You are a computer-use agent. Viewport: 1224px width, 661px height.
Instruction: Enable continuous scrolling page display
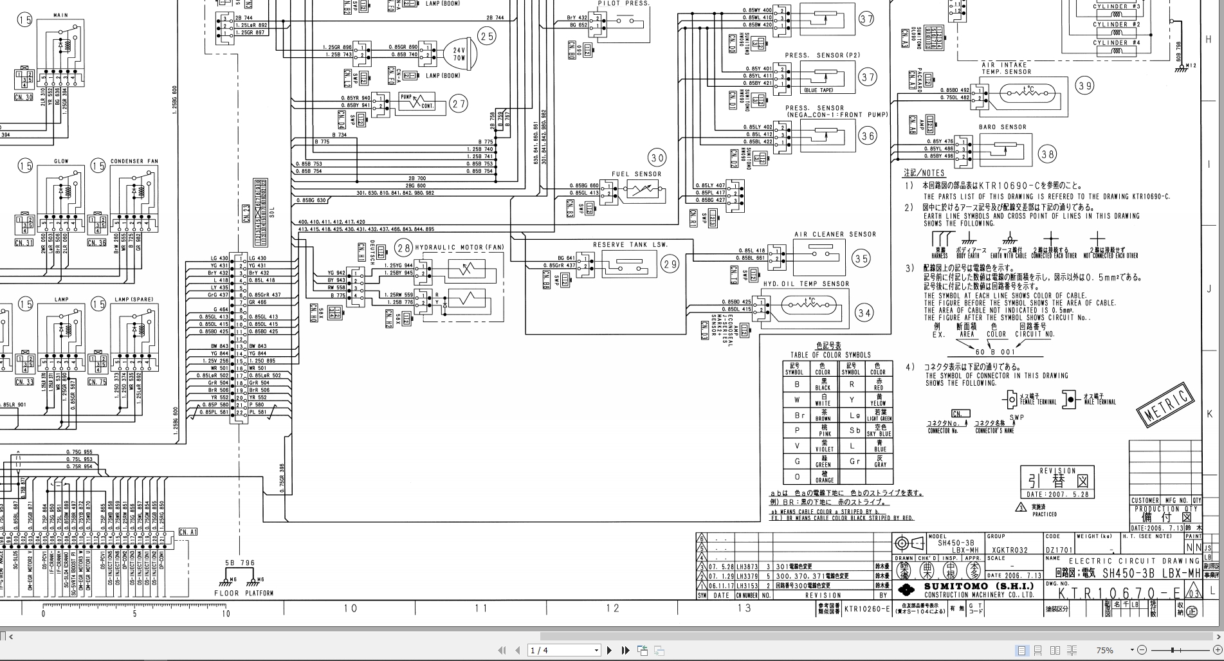coord(1038,650)
